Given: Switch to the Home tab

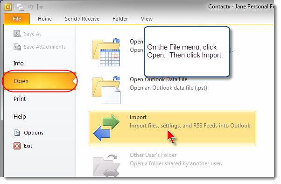Looking at the screenshot, I should pos(45,19).
